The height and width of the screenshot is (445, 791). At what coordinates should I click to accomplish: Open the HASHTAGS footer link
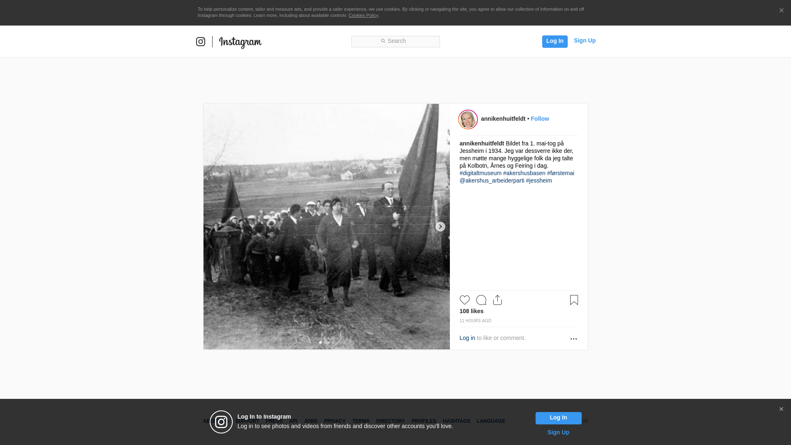(x=456, y=421)
